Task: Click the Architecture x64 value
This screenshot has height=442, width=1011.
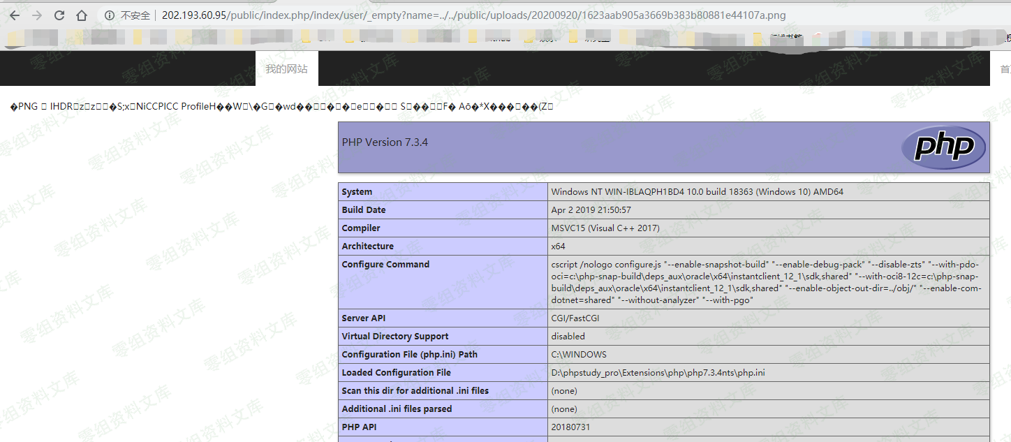Action: (558, 246)
